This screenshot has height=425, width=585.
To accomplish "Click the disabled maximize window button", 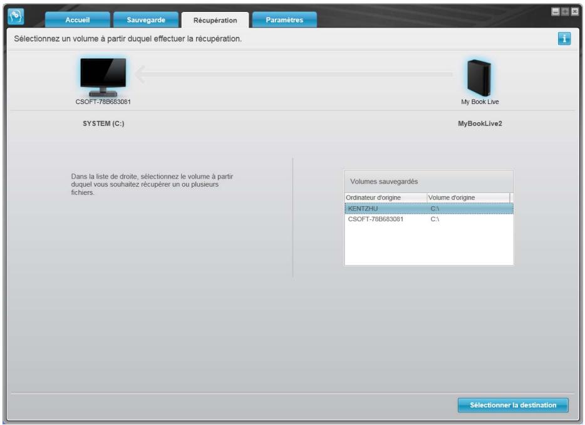I will pyautogui.click(x=565, y=11).
